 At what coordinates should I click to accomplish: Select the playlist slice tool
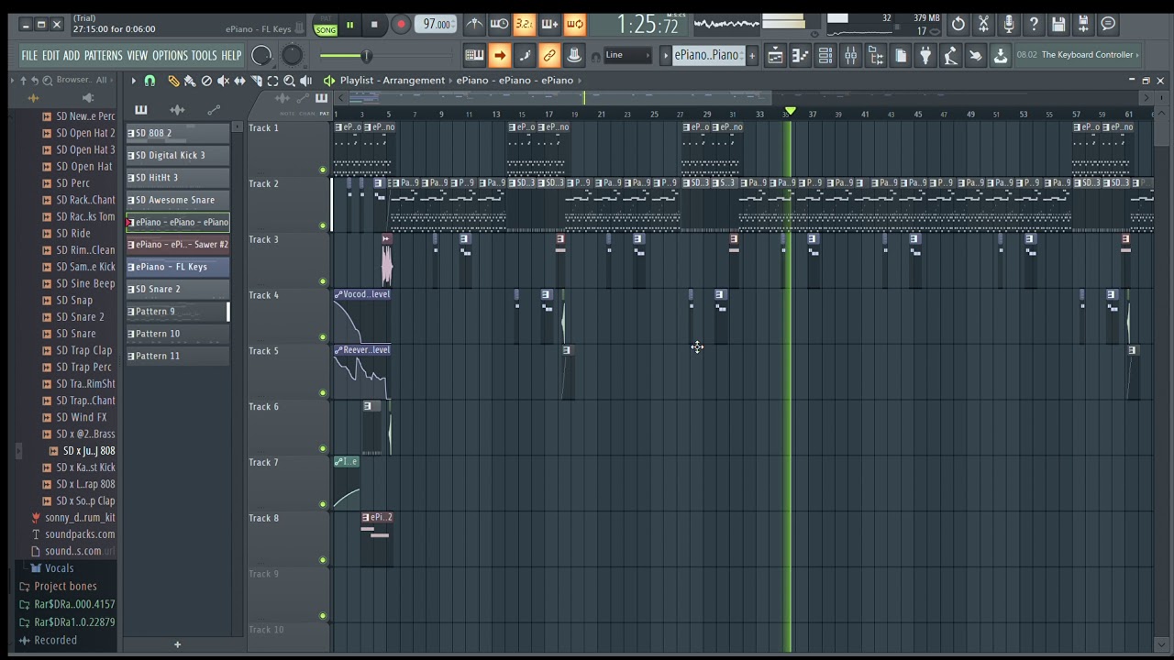pos(257,82)
